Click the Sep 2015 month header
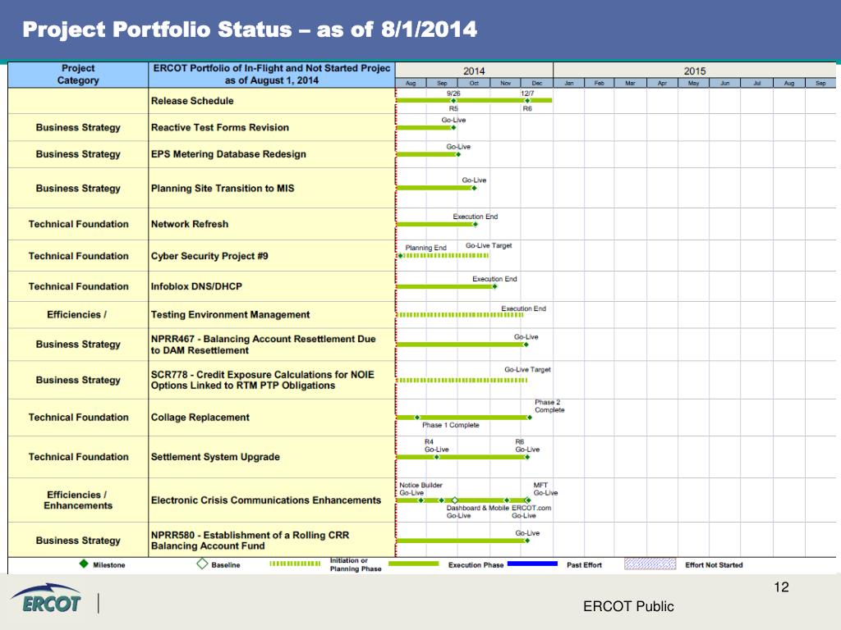 (820, 83)
